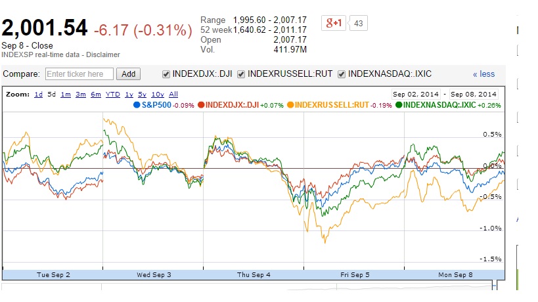Click Fri Sep 5 on time axis

pyautogui.click(x=355, y=275)
